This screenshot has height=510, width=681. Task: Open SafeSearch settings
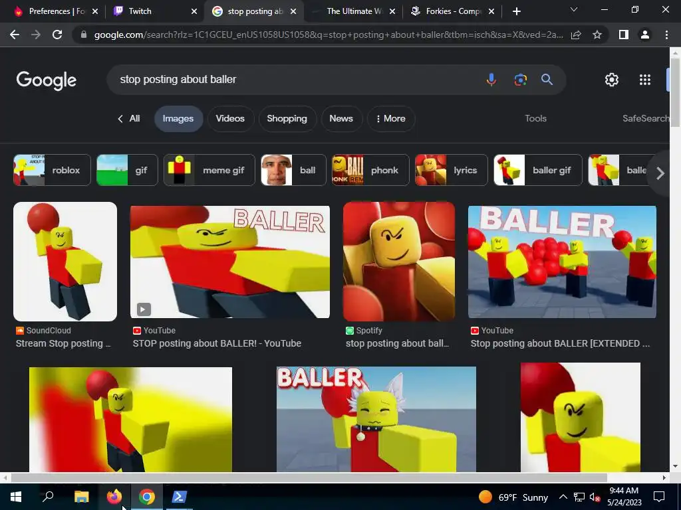click(646, 118)
